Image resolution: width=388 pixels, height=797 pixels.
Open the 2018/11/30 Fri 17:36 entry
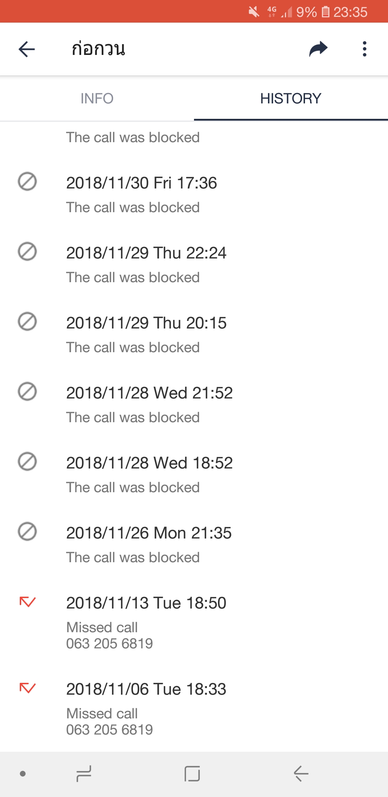coord(142,183)
